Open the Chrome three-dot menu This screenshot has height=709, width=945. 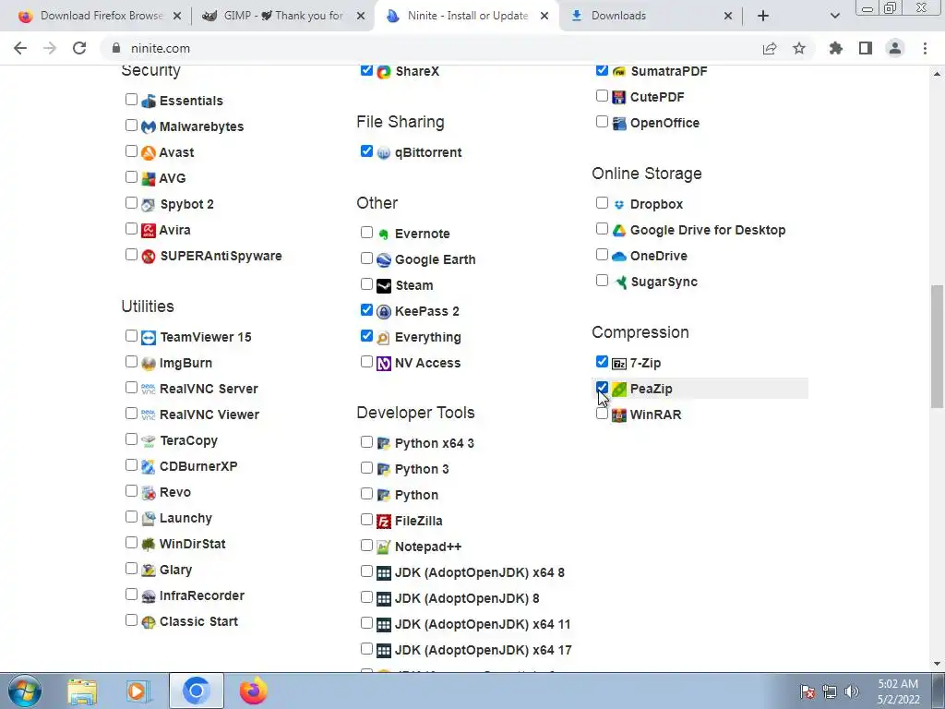click(x=925, y=48)
